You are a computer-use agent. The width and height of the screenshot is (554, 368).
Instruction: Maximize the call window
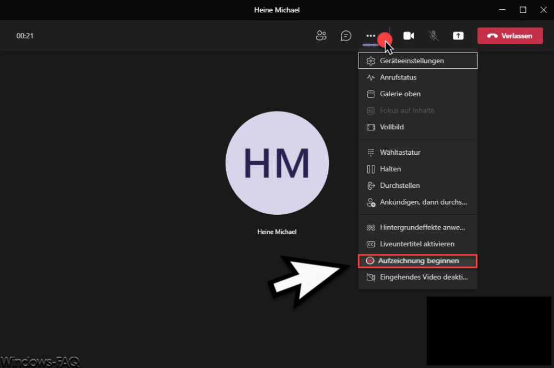pos(523,10)
